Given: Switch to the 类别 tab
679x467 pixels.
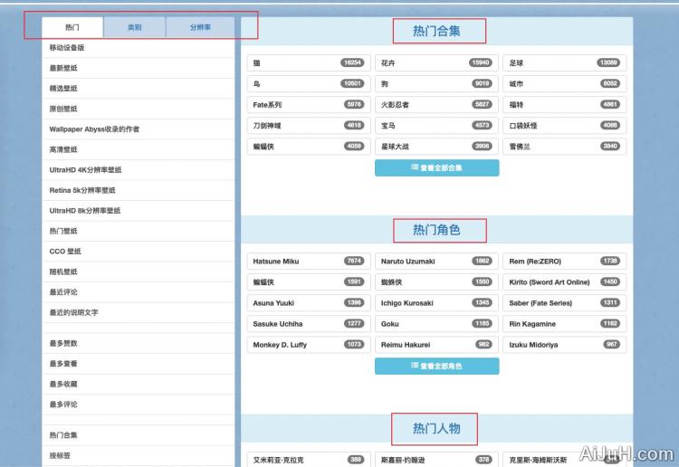Looking at the screenshot, I should tap(134, 28).
